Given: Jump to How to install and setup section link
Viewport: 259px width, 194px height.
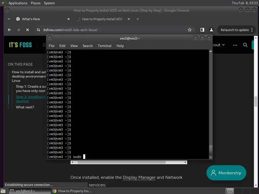Looking at the screenshot, I should pyautogui.click(x=29, y=76).
